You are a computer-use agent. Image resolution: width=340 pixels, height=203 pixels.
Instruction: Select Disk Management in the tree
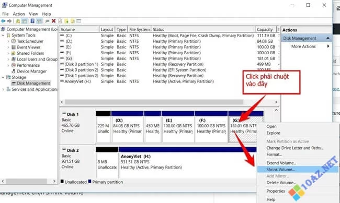33,83
